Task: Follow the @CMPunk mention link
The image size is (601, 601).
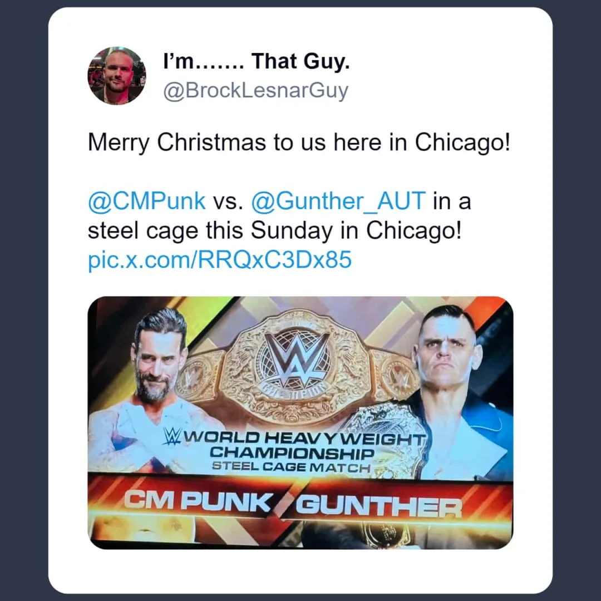Action: tap(147, 201)
